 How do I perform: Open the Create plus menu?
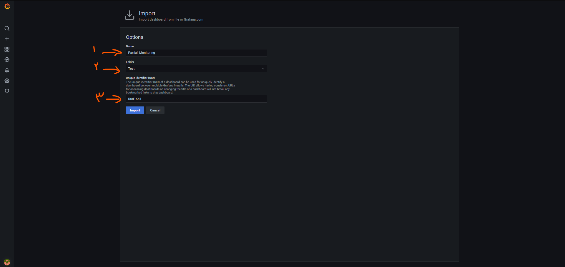click(x=7, y=39)
